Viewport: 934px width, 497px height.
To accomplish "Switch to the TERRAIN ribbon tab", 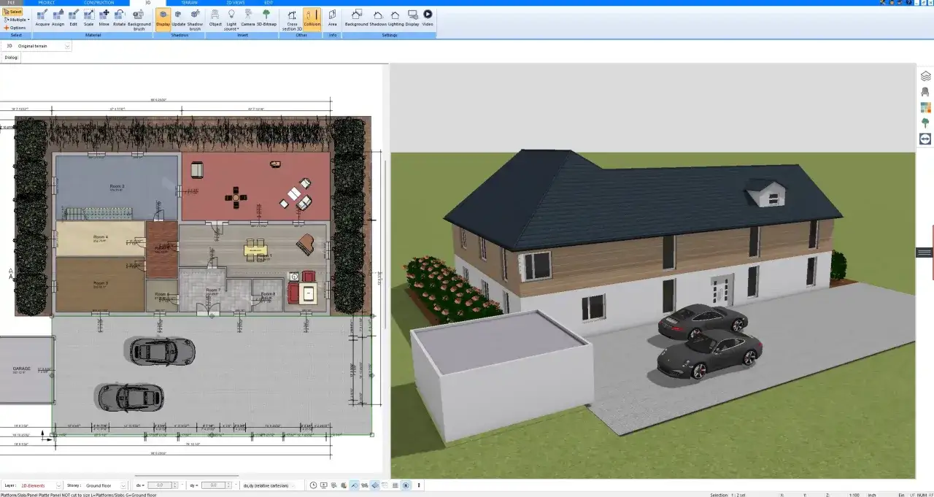I will coord(190,2).
